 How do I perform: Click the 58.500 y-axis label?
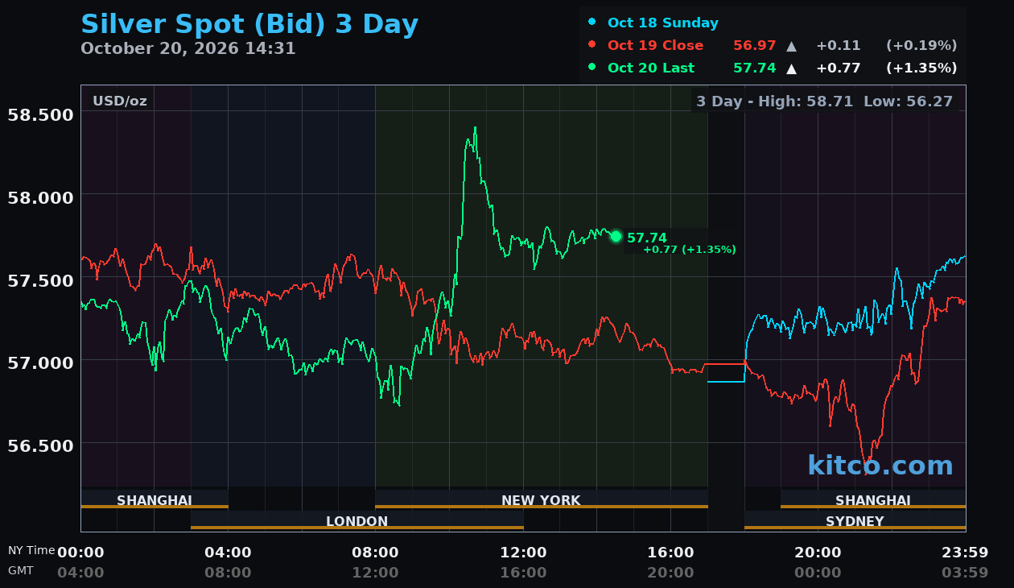click(x=40, y=114)
